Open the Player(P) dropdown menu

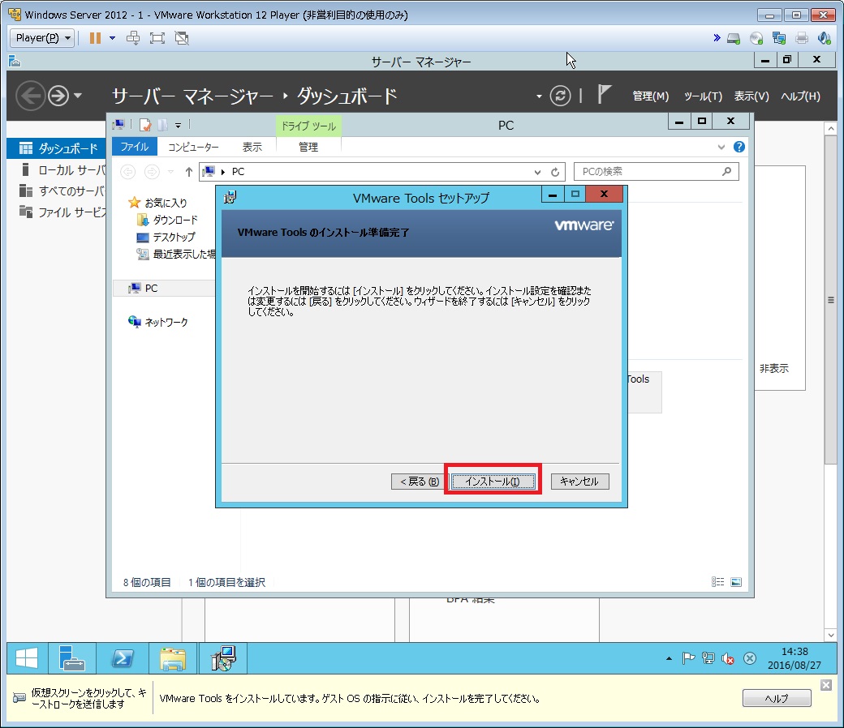tap(42, 37)
